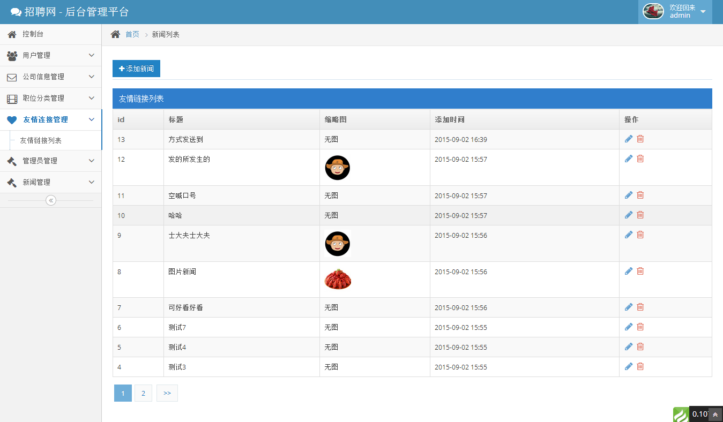Go to 首页 breadcrumb link
This screenshot has width=723, height=422.
pyautogui.click(x=132, y=34)
